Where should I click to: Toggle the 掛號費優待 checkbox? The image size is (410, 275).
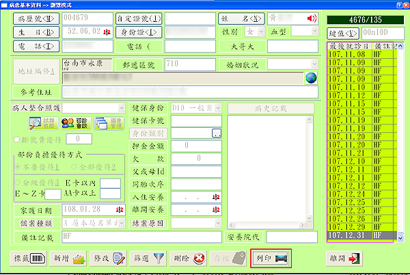[16, 140]
